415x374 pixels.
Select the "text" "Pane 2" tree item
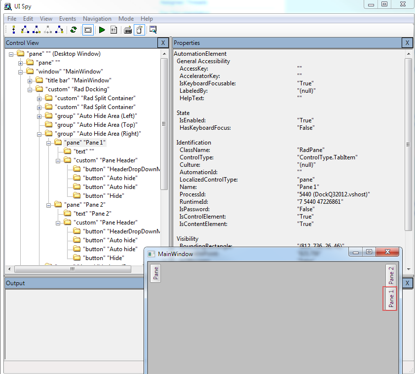point(91,214)
